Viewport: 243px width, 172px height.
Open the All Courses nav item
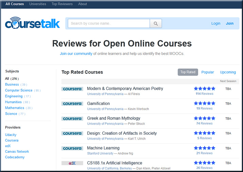(15, 4)
